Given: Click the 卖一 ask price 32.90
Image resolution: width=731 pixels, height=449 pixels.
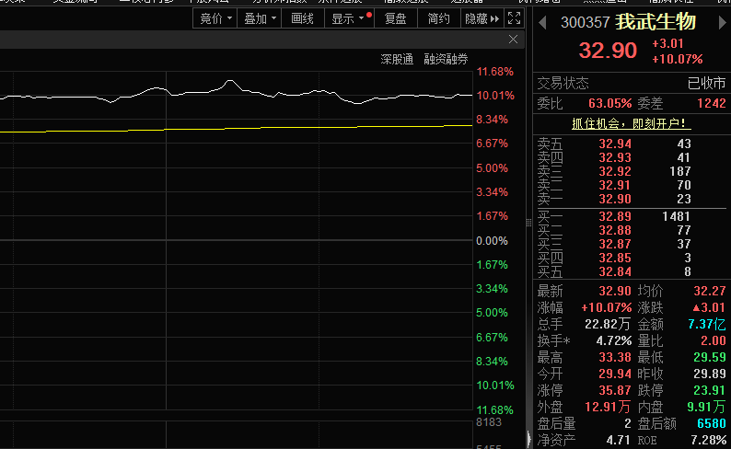Looking at the screenshot, I should coord(615,199).
